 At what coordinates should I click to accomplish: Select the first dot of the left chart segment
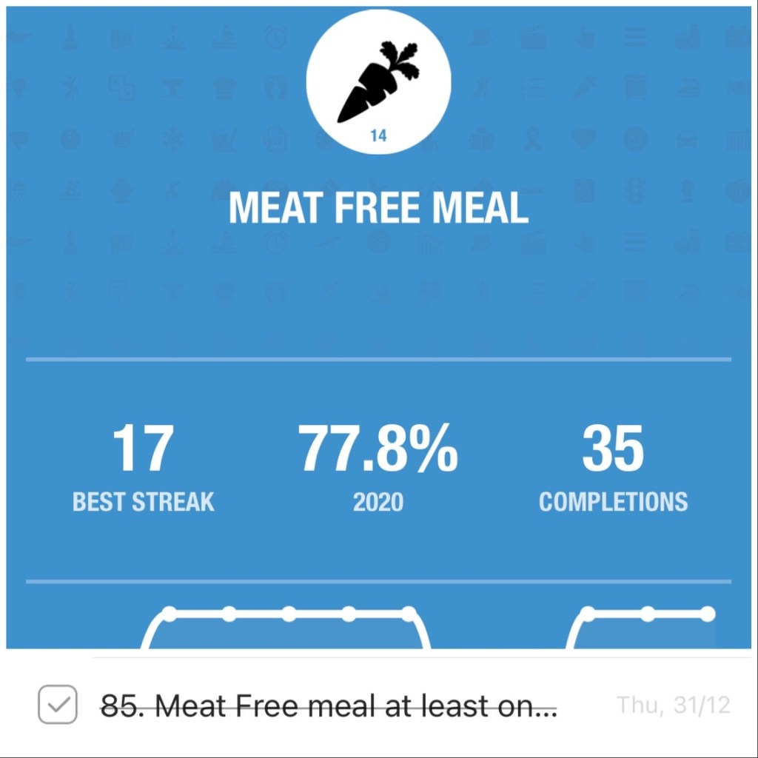coord(170,614)
